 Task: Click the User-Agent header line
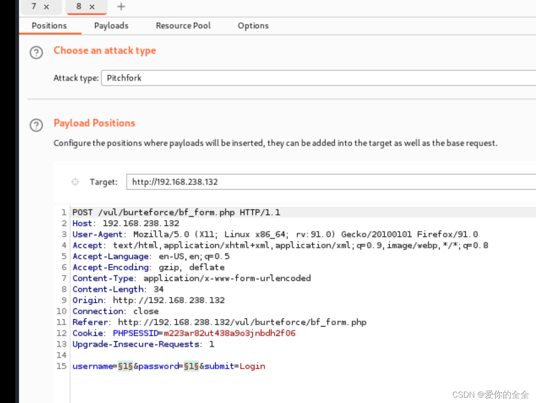pos(275,234)
